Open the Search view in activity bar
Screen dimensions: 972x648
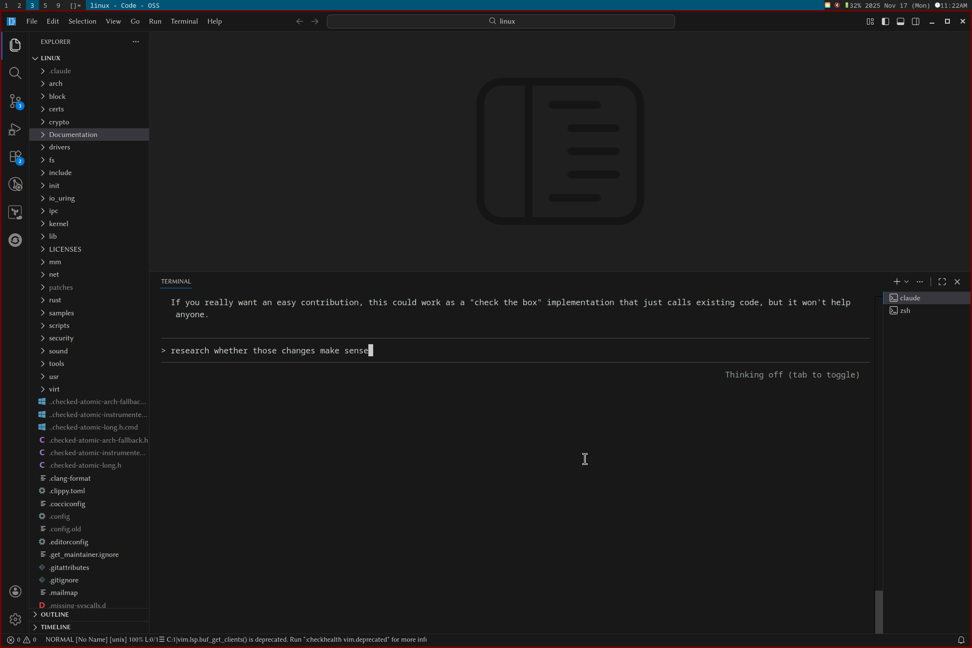(15, 73)
